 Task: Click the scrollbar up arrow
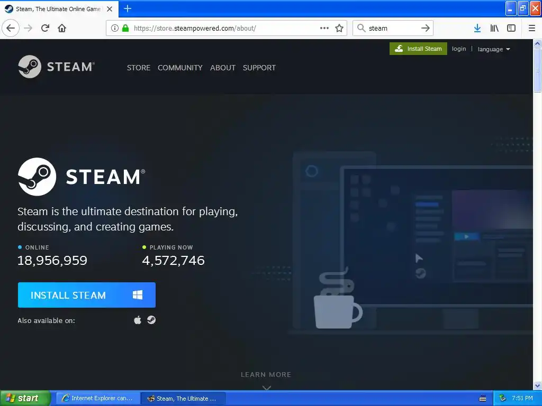537,43
